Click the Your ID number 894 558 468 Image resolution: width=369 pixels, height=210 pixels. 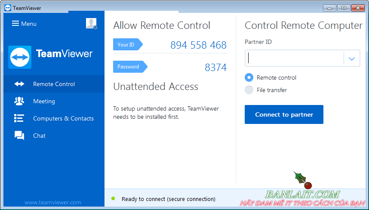(x=198, y=45)
